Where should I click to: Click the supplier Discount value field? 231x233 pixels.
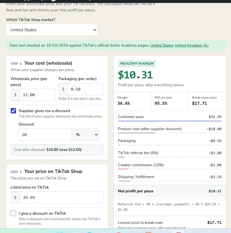tap(45, 135)
